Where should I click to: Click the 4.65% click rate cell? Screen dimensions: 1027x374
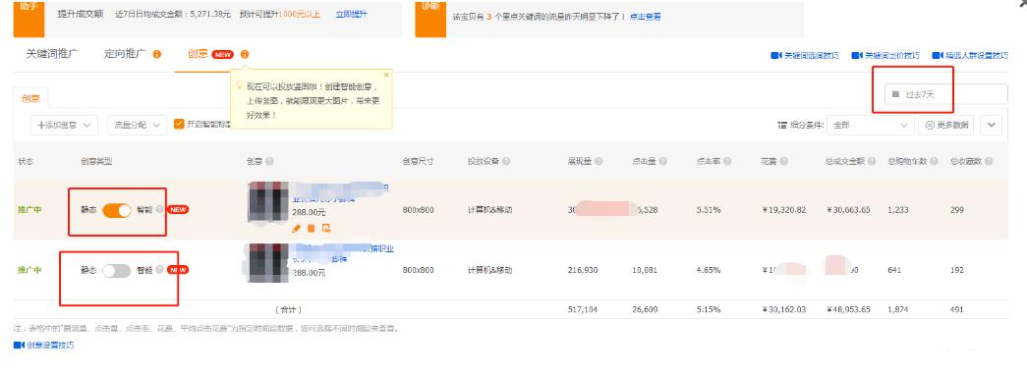click(709, 270)
